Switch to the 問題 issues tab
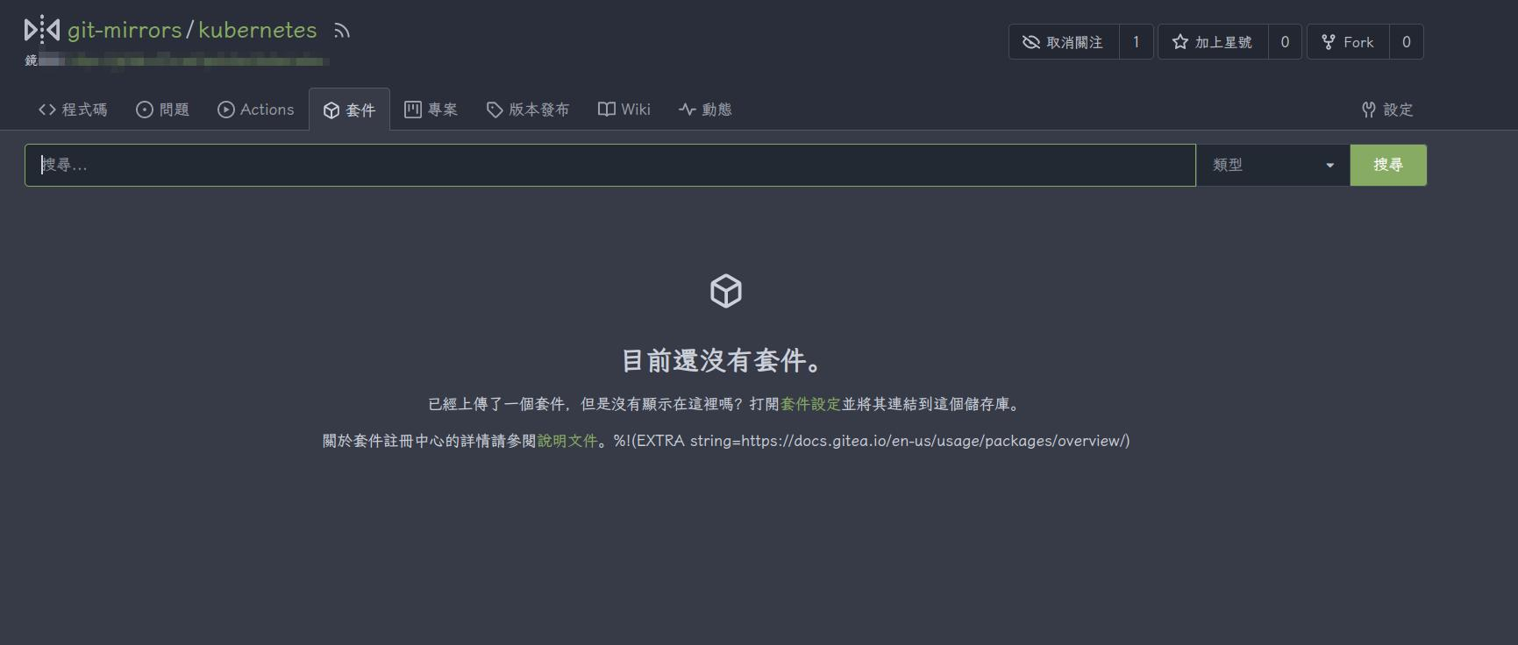This screenshot has width=1518, height=645. [x=163, y=110]
